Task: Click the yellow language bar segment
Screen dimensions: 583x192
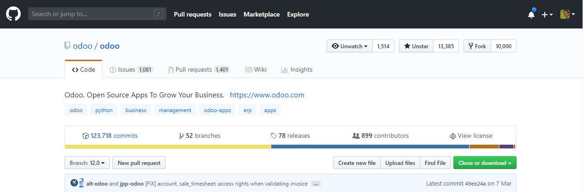Action: coord(168,147)
